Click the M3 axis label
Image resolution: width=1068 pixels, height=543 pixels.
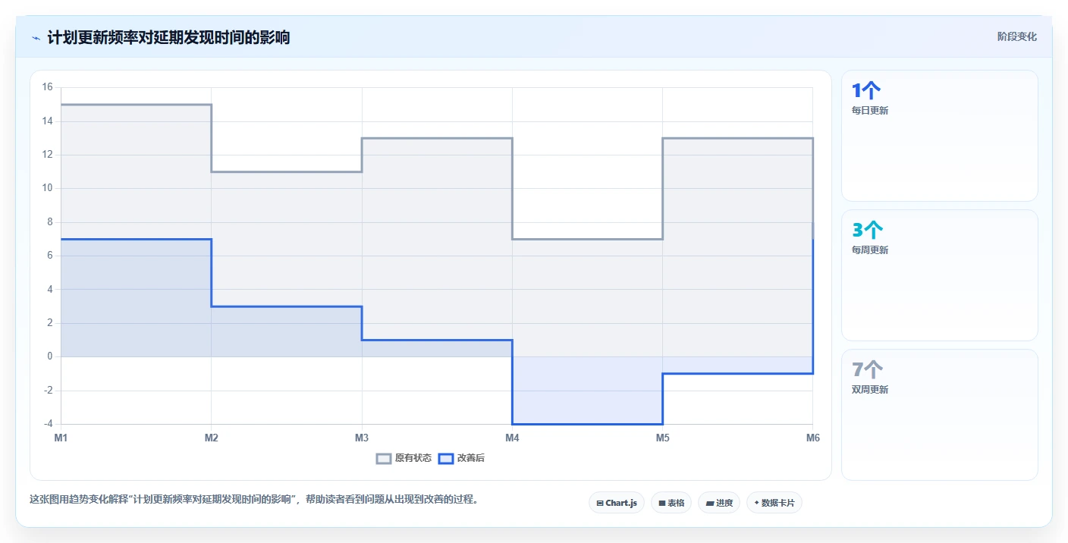[362, 438]
